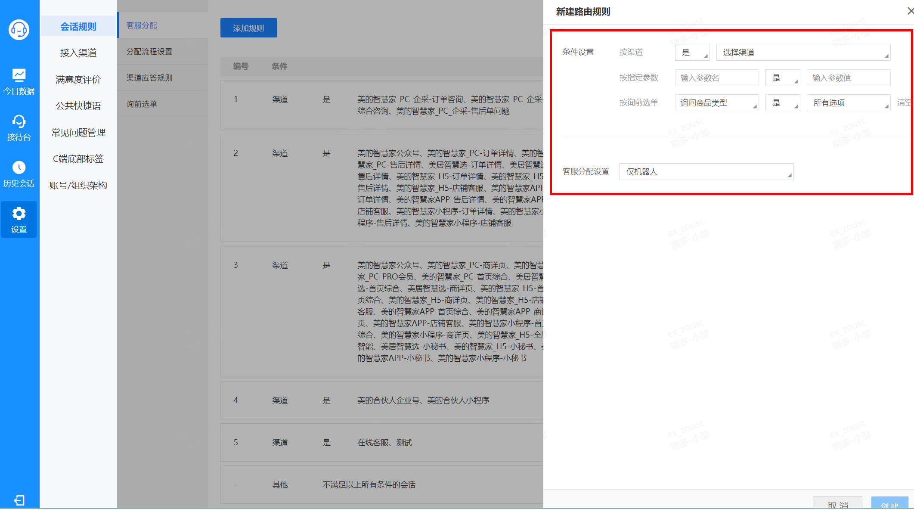The width and height of the screenshot is (914, 512).
Task: Select rule row 5 在线客服、测试
Action: coord(382,443)
